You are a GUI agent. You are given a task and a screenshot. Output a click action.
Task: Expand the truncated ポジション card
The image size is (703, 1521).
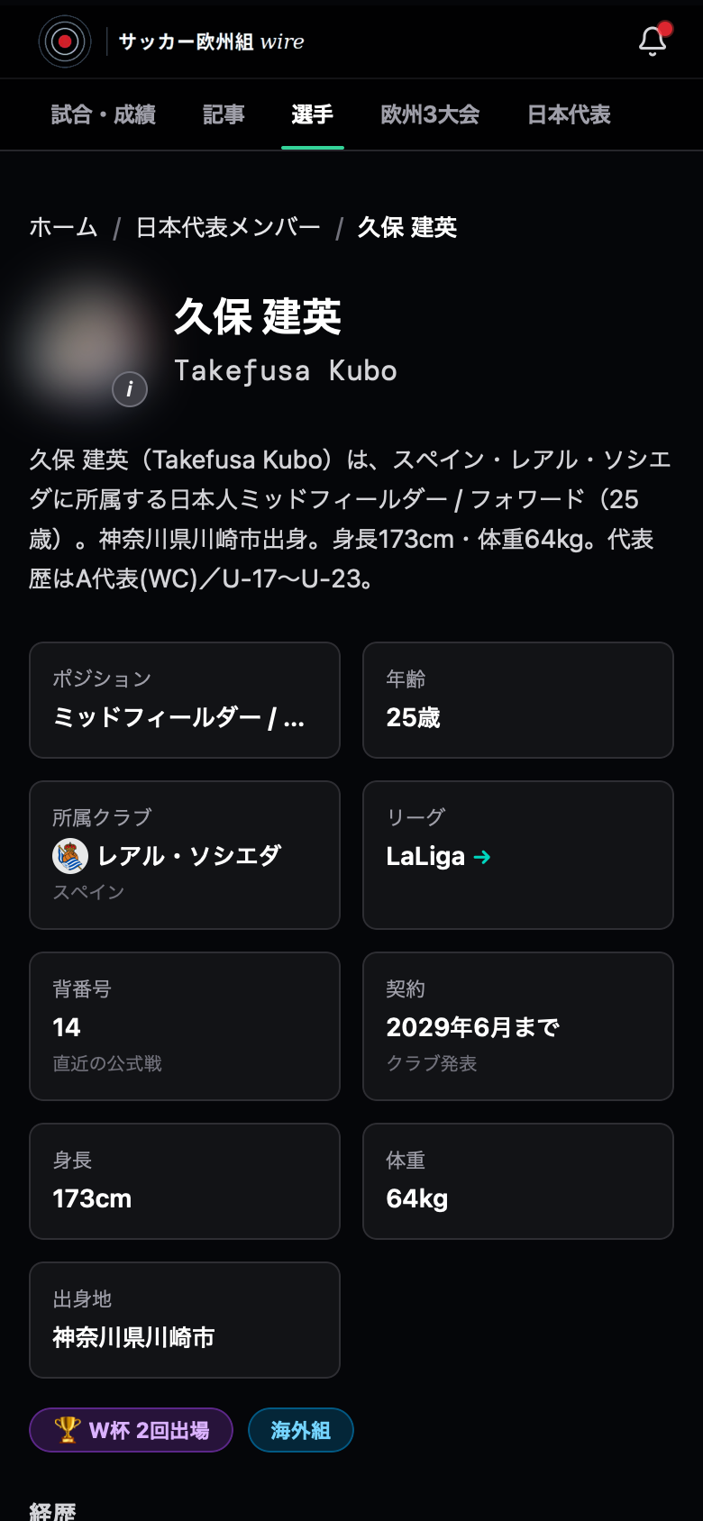tap(185, 700)
